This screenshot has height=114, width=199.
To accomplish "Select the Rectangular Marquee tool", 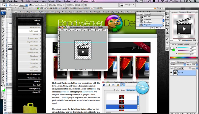I will [x=3, y=20].
